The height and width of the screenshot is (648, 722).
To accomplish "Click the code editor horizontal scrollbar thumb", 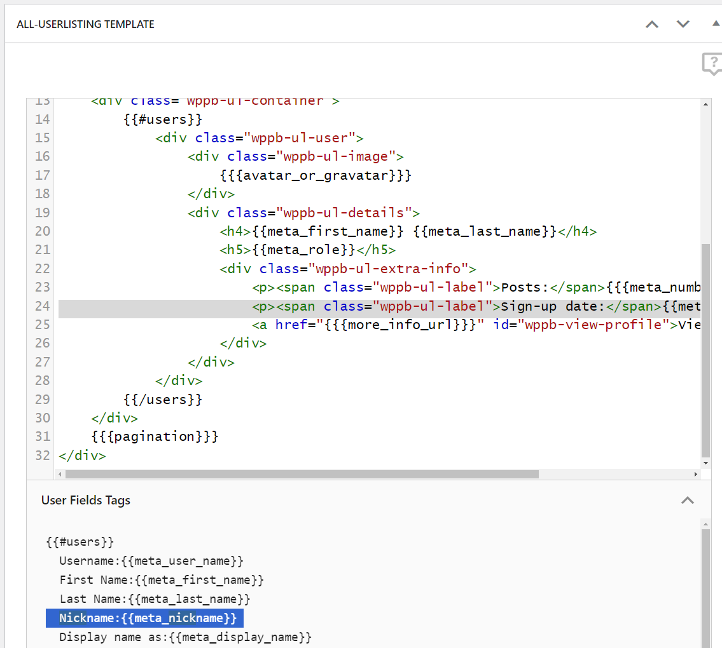I will click(x=302, y=474).
